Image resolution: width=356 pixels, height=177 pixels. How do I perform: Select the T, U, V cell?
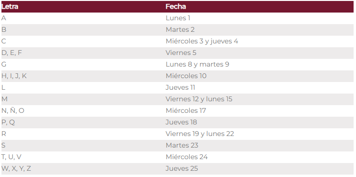click(12, 157)
